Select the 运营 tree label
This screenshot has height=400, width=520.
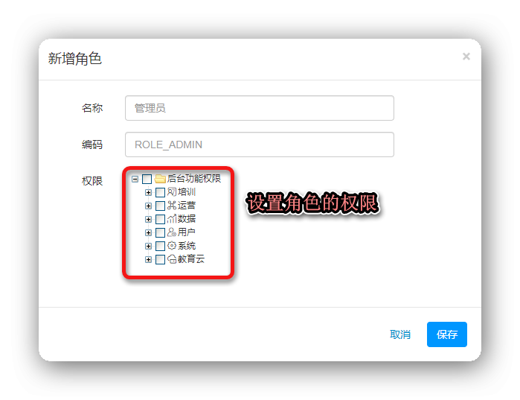(x=187, y=205)
